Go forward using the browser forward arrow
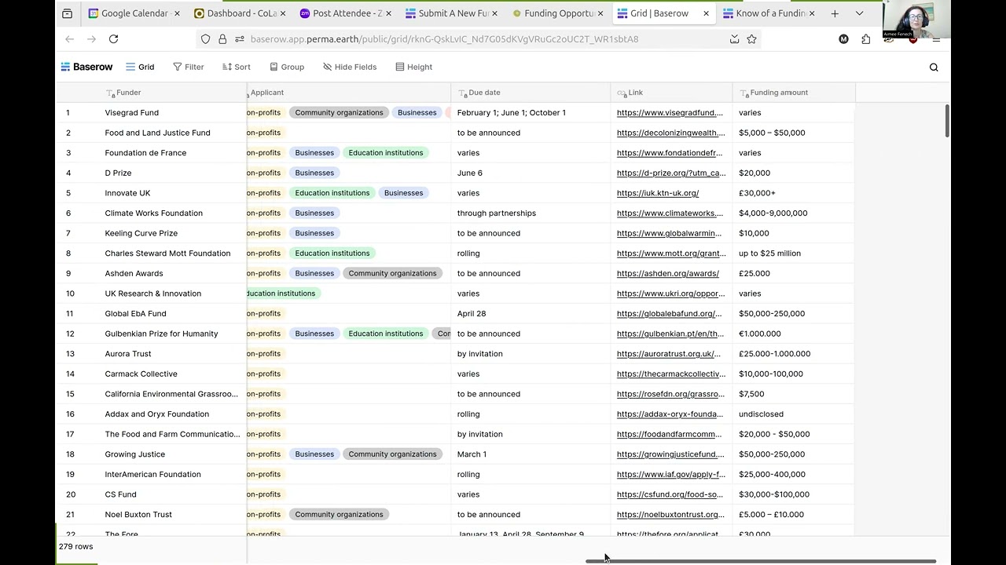 (x=91, y=38)
